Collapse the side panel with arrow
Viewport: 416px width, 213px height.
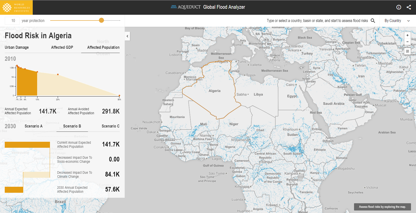[127, 36]
